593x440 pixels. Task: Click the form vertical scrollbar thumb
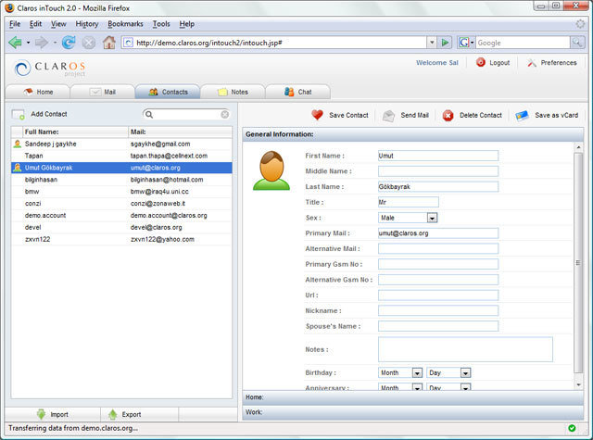pyautogui.click(x=578, y=262)
